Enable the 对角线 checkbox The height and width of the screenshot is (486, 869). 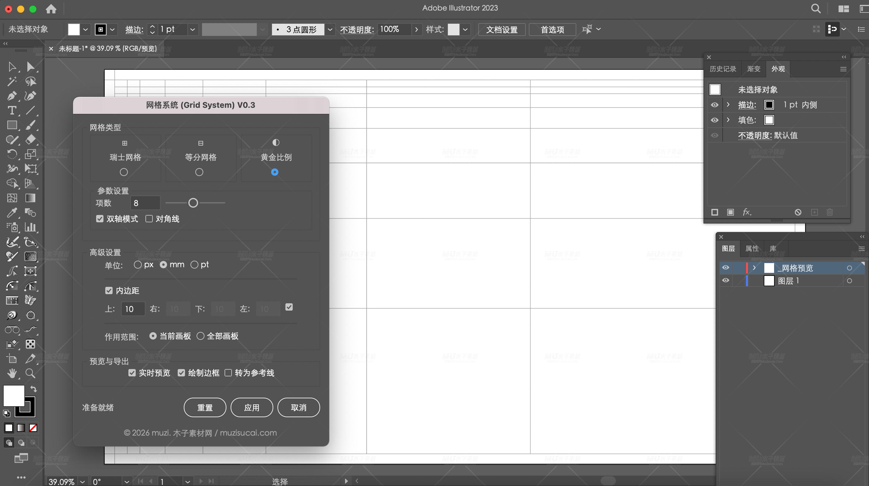pyautogui.click(x=149, y=219)
